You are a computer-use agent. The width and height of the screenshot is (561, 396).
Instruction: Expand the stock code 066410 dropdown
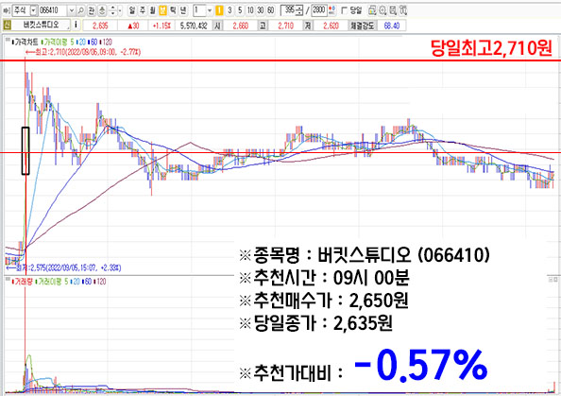point(71,10)
